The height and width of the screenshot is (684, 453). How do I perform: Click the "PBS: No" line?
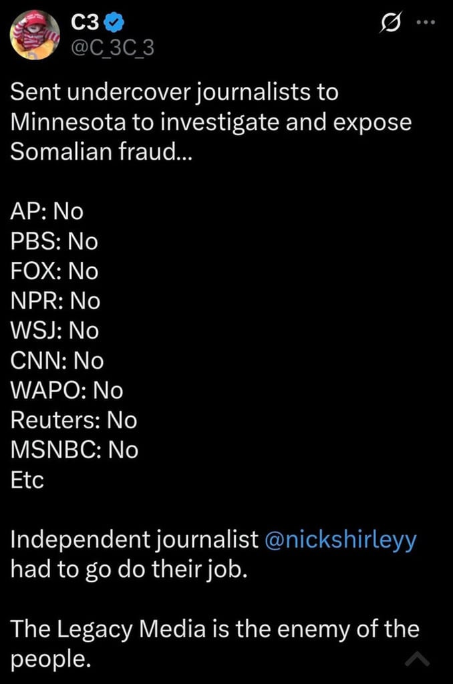pyautogui.click(x=54, y=241)
